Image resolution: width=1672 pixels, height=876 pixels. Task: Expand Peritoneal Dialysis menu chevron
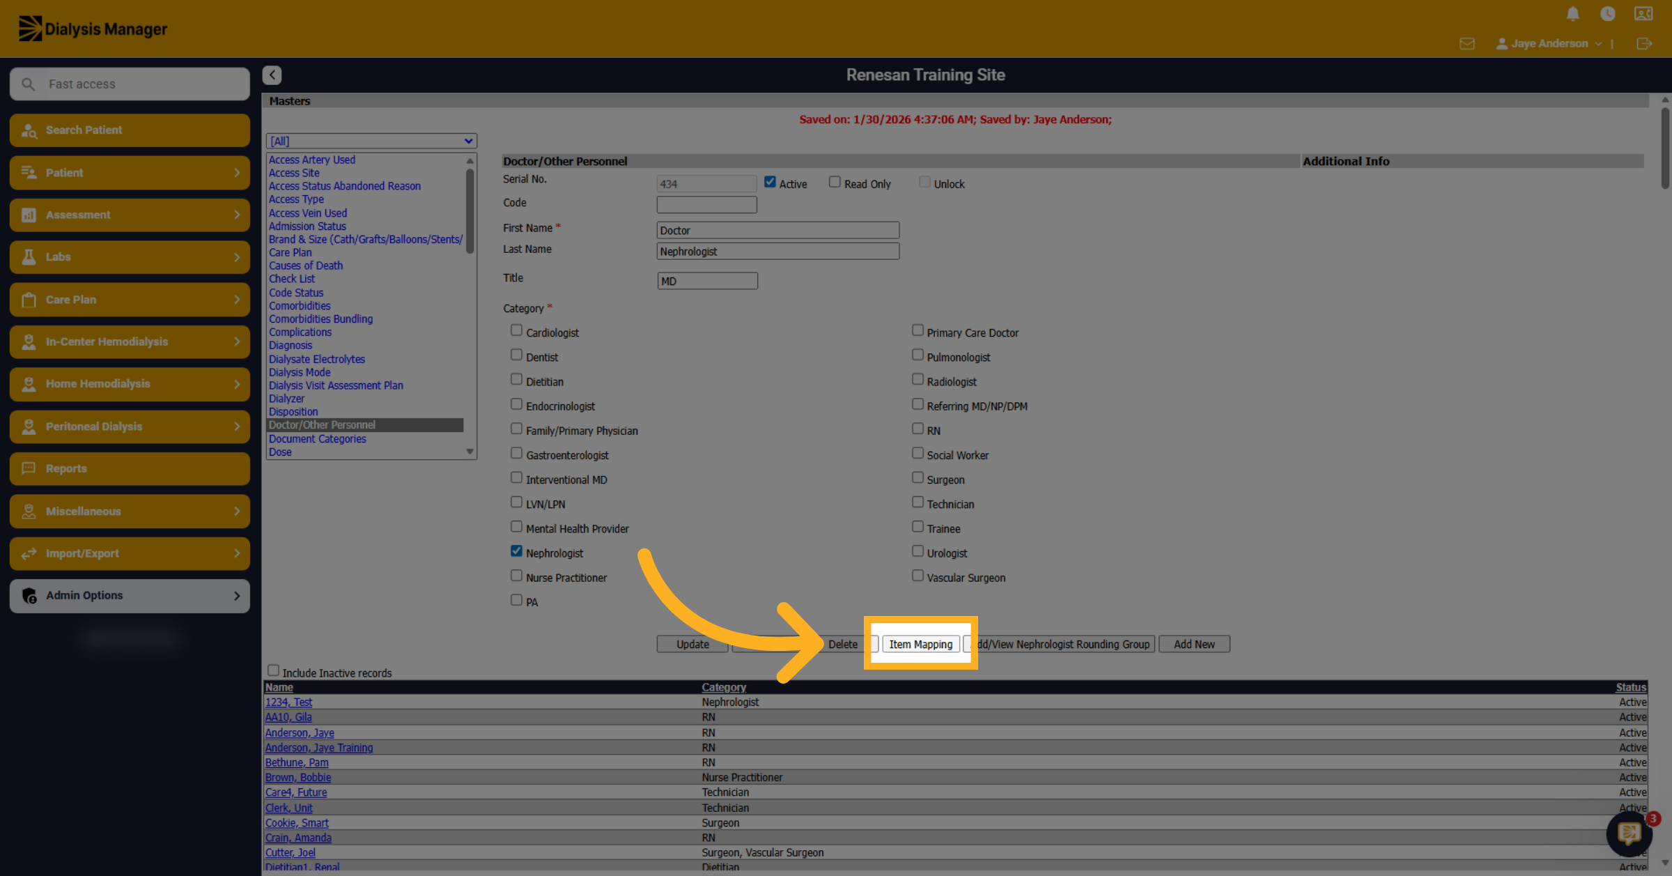[x=237, y=427]
